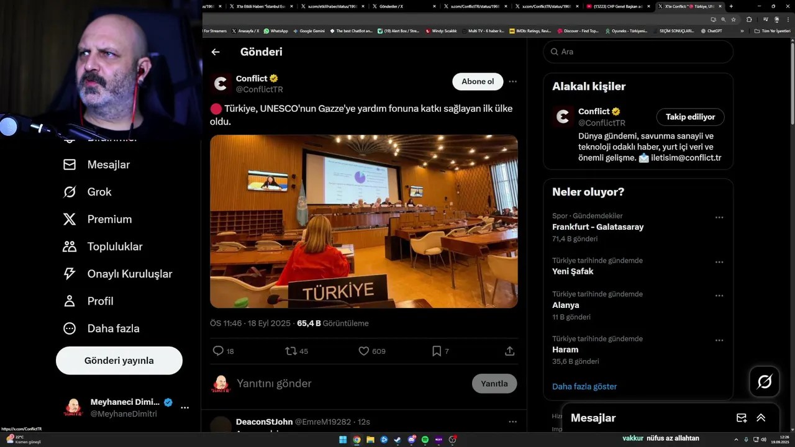Open a new browser tab
Viewport: 795px width, 447px height.
(x=731, y=6)
